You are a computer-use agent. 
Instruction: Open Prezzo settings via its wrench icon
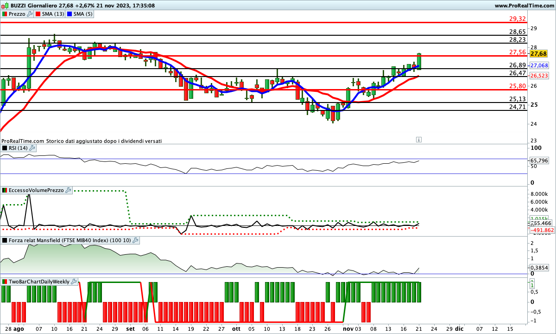point(30,14)
